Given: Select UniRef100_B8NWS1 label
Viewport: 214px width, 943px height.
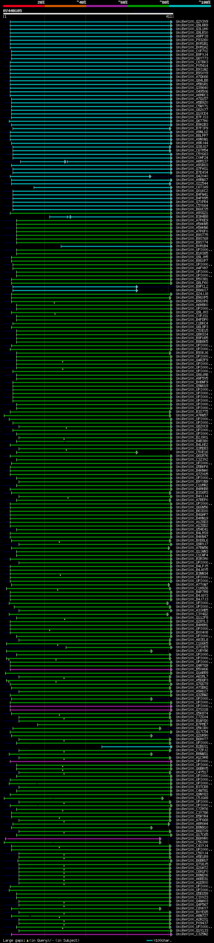Looking at the screenshot, I should [192, 754].
